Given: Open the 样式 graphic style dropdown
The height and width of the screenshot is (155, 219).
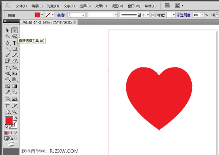Looking at the screenshot, I should 174,15.
